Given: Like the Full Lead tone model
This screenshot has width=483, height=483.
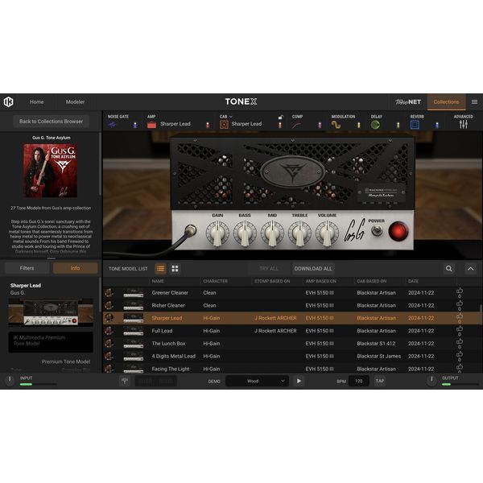Looking at the screenshot, I should [x=460, y=329].
